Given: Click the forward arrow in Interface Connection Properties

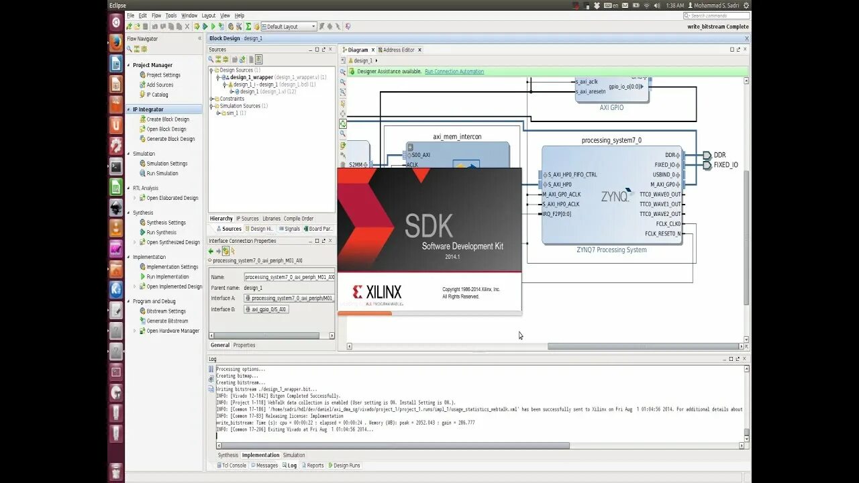Looking at the screenshot, I should click(218, 251).
